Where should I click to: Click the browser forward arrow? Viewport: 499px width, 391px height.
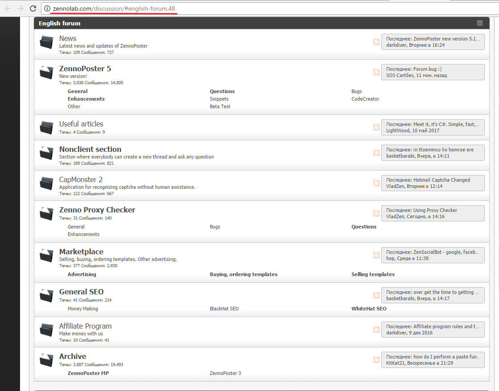pyautogui.click(x=20, y=8)
